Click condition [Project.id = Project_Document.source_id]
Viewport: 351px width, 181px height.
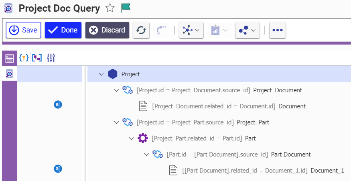point(193,90)
